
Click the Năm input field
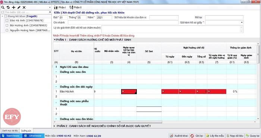click(x=104, y=17)
